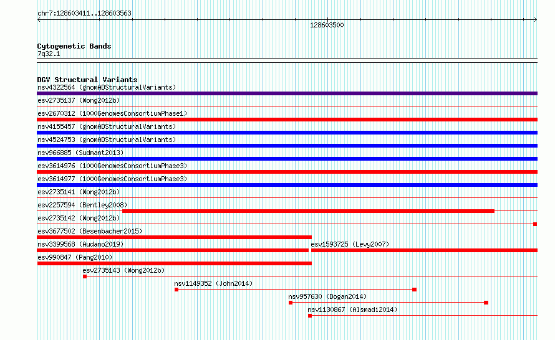
Task: Click the esv2670312 1000GenomesConsortiumPhase1 label
Action: pos(112,113)
